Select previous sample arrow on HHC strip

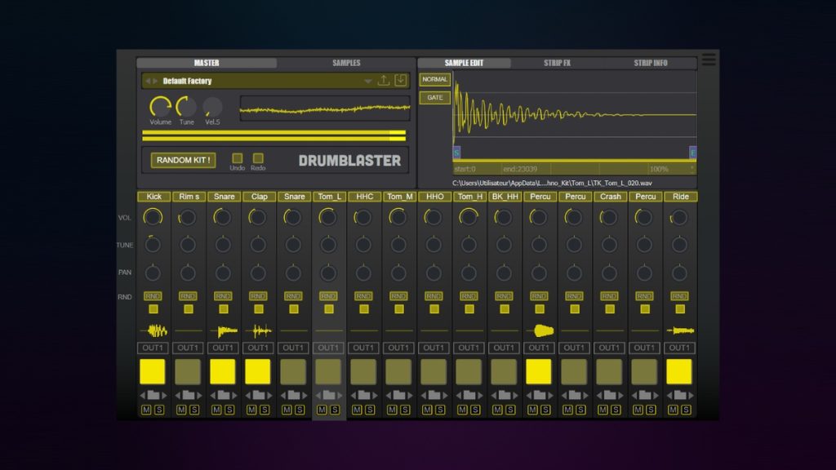353,396
